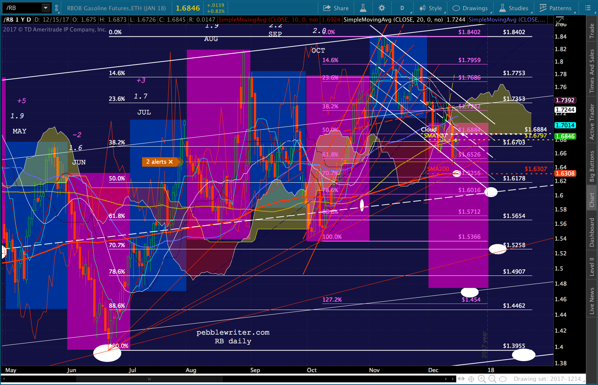Click the $1.6178 fib level label

(514, 178)
